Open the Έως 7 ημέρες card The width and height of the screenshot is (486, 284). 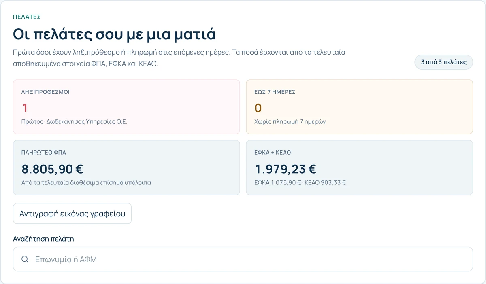(x=359, y=107)
